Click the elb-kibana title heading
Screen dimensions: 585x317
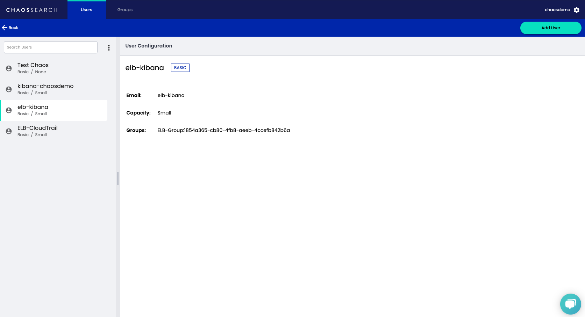pyautogui.click(x=144, y=68)
